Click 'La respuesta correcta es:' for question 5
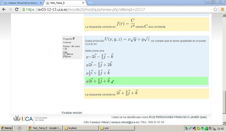Screen dimensions: 226x132 tap(100, 95)
